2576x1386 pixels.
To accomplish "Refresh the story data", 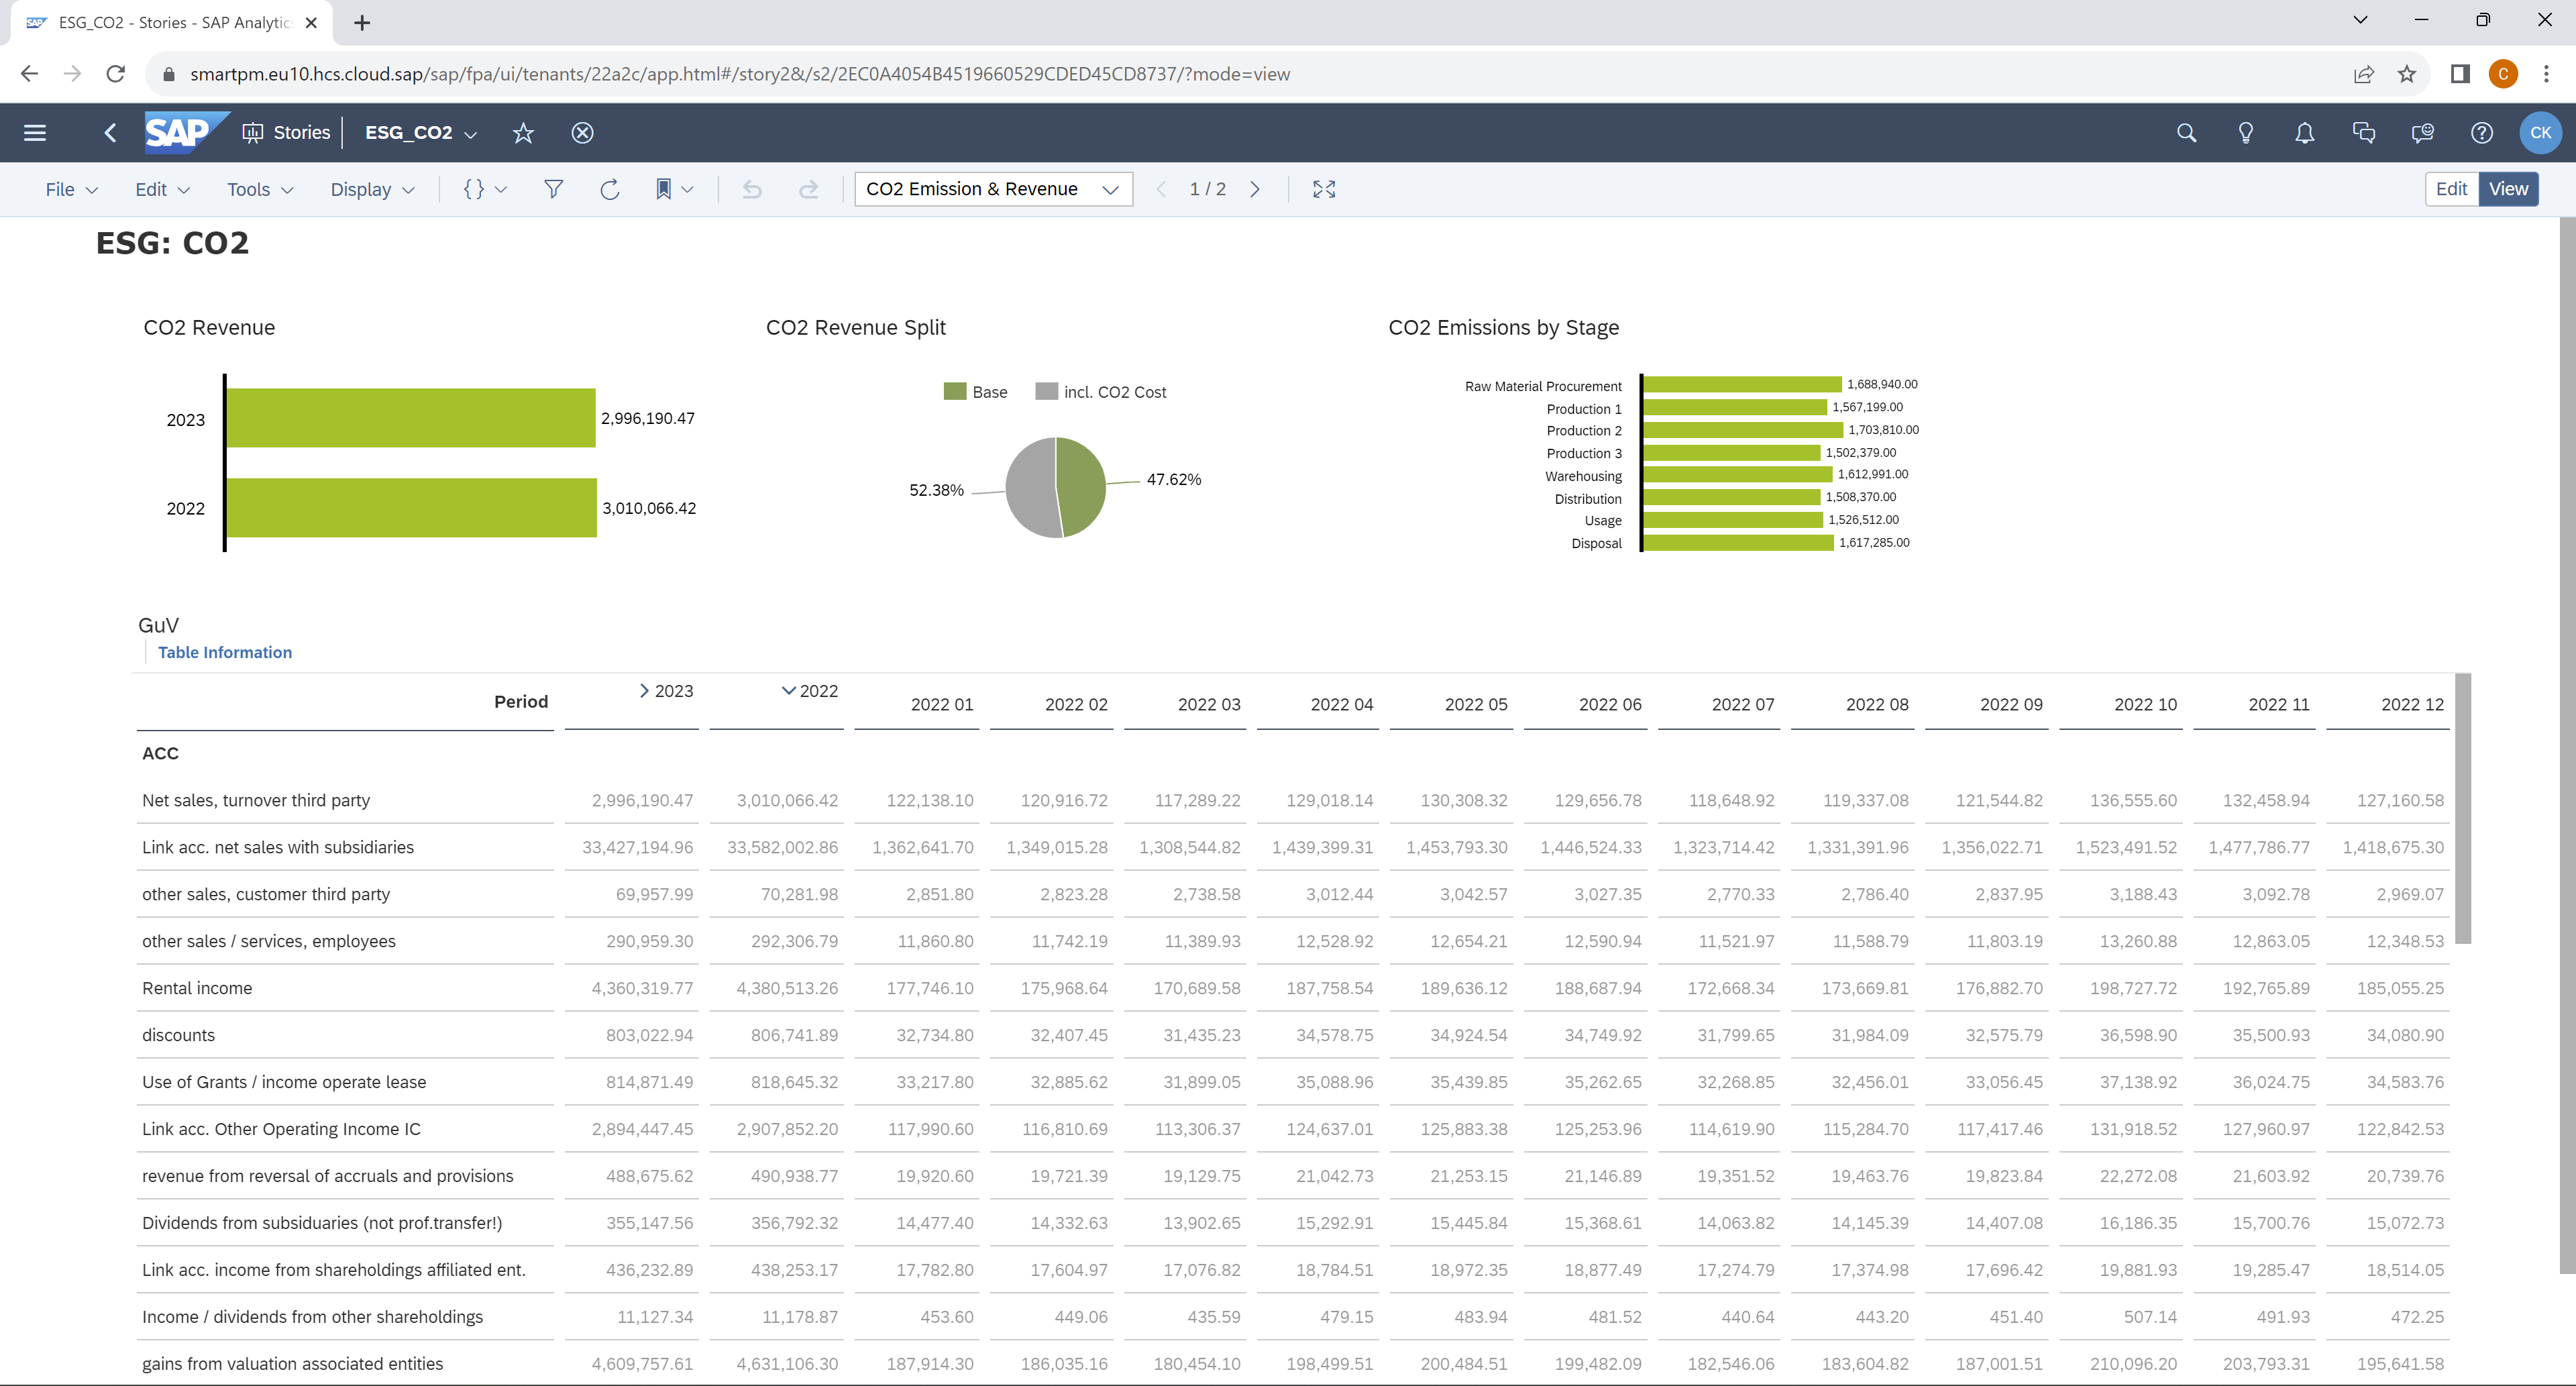I will [609, 189].
